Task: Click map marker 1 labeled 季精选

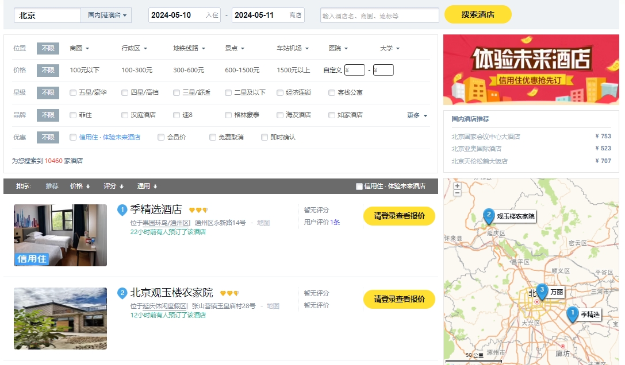Action: pos(572,313)
